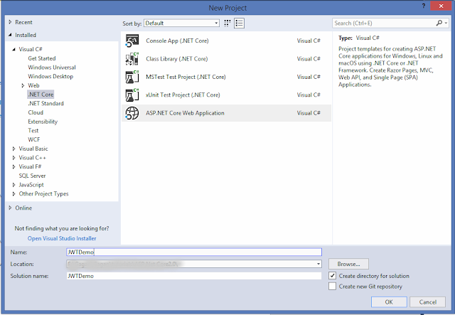The image size is (455, 315).
Task: Enable Create new Git repository checkbox
Action: point(332,287)
